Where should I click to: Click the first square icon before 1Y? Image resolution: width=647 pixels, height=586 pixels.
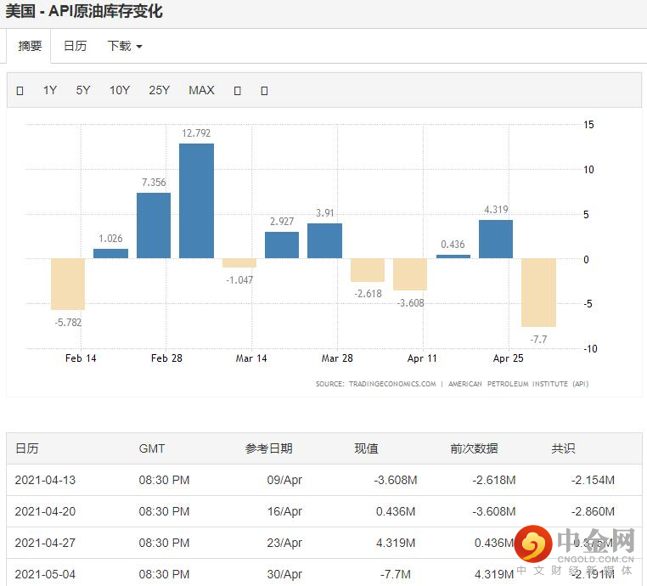(20, 91)
